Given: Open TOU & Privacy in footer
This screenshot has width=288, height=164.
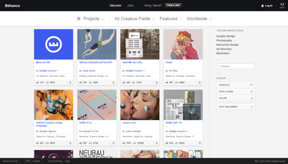Looking at the screenshot, I should 55,161.
